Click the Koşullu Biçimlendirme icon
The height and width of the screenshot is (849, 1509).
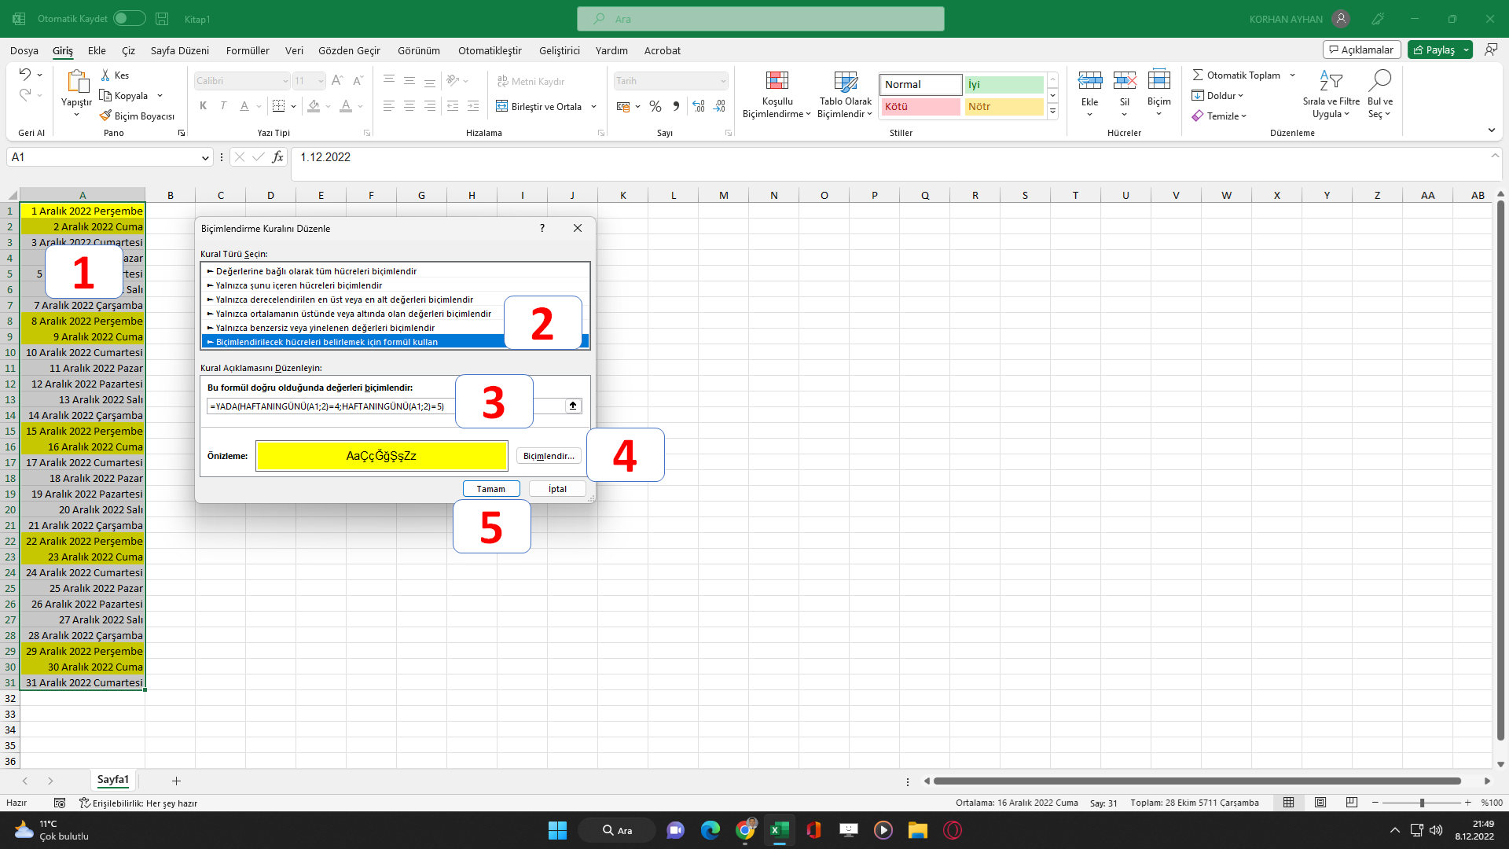coord(777,81)
